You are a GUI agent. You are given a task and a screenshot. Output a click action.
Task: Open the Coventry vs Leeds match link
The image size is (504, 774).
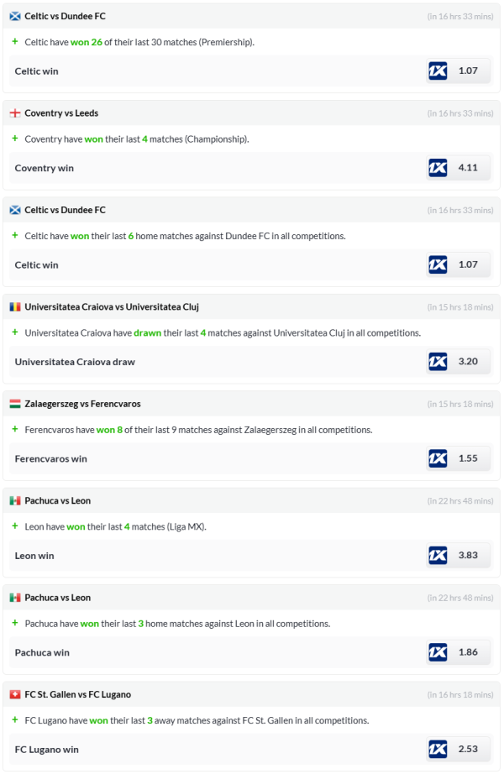coord(61,113)
